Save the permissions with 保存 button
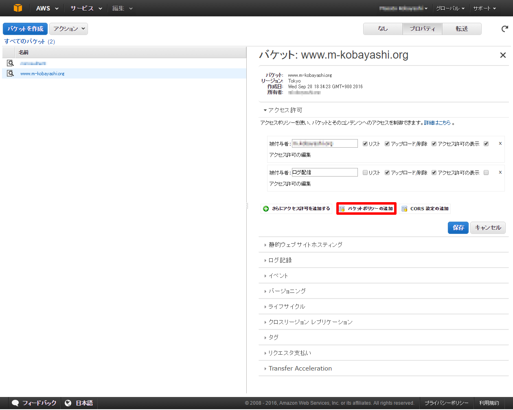The image size is (513, 410). (458, 228)
